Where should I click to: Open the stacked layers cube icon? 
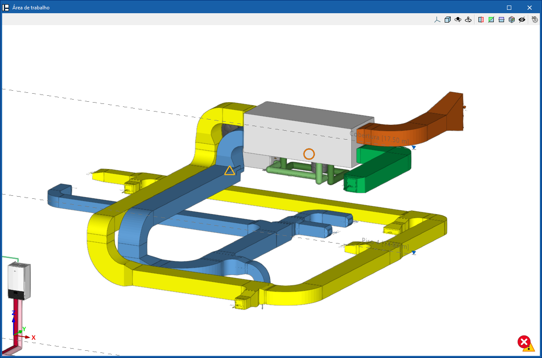512,20
